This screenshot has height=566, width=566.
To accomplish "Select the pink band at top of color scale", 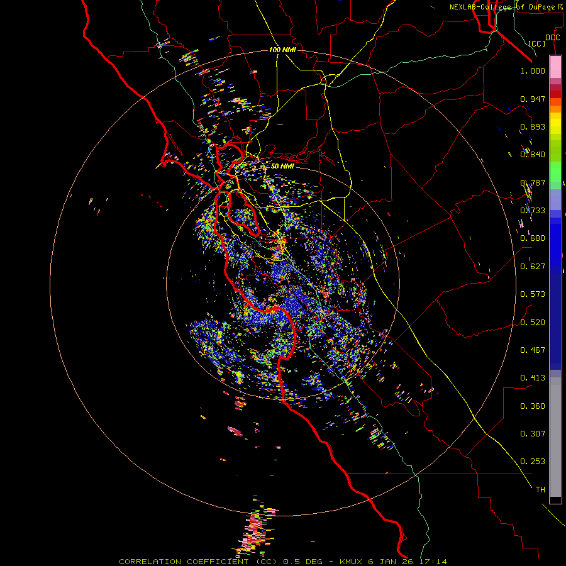I will tap(555, 66).
